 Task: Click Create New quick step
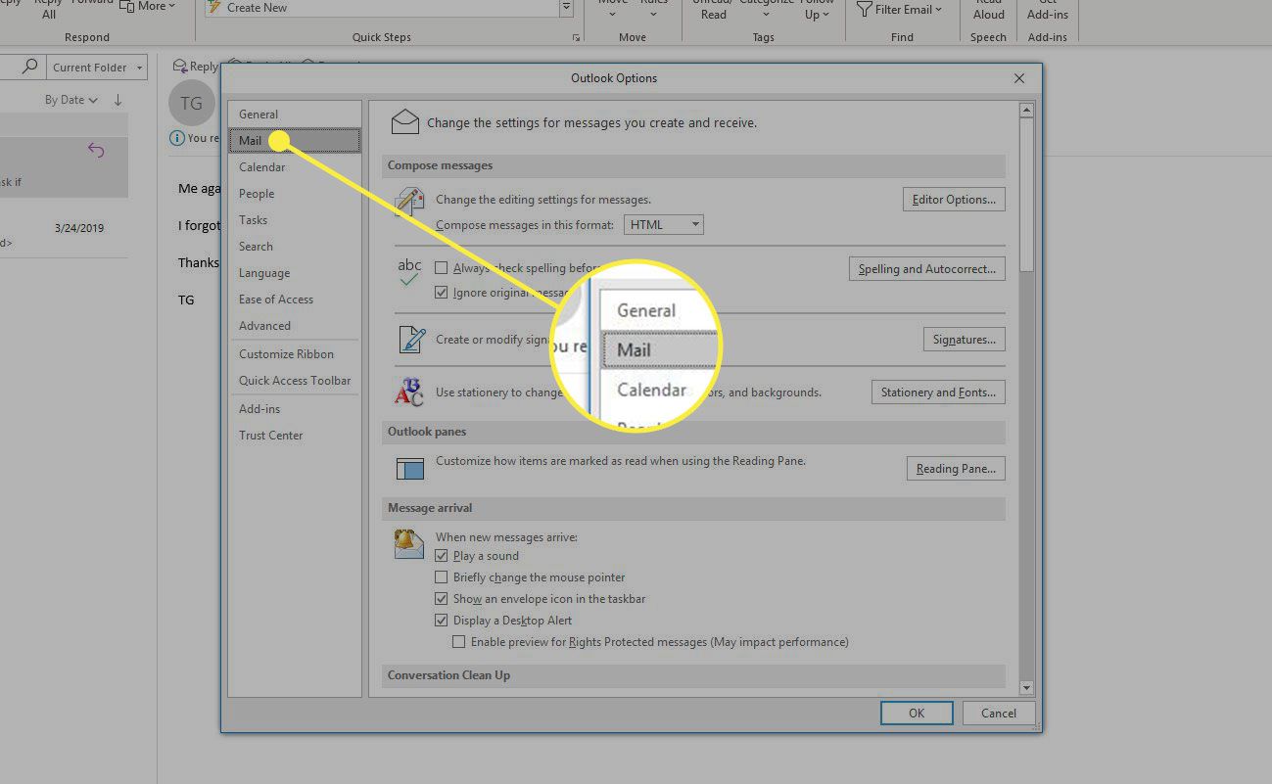tap(382, 7)
